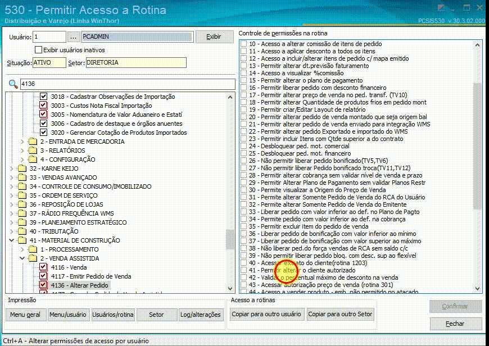The image size is (489, 346).
Task: Click the Menu/usuário button
Action: (x=67, y=315)
